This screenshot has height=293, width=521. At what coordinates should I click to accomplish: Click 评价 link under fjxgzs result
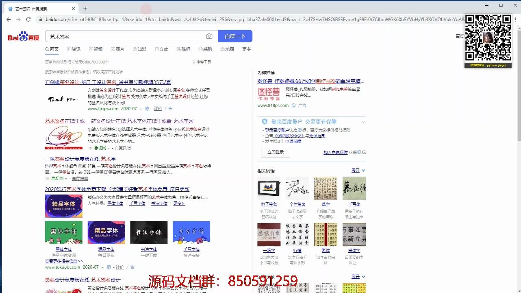(x=158, y=109)
